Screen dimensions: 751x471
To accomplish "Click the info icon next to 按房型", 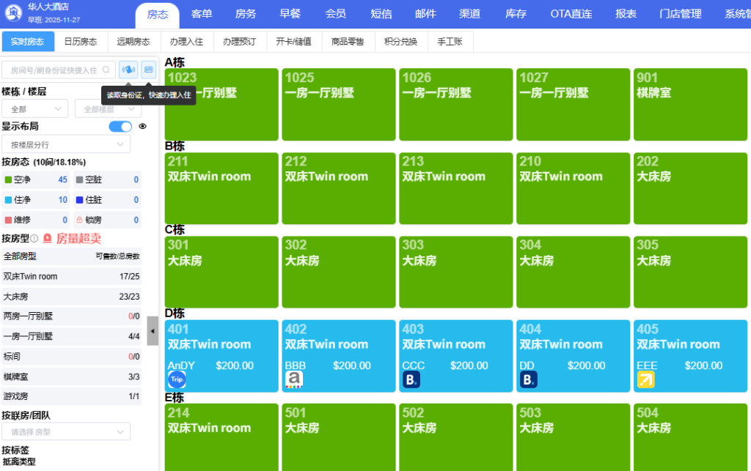I will pyautogui.click(x=34, y=239).
